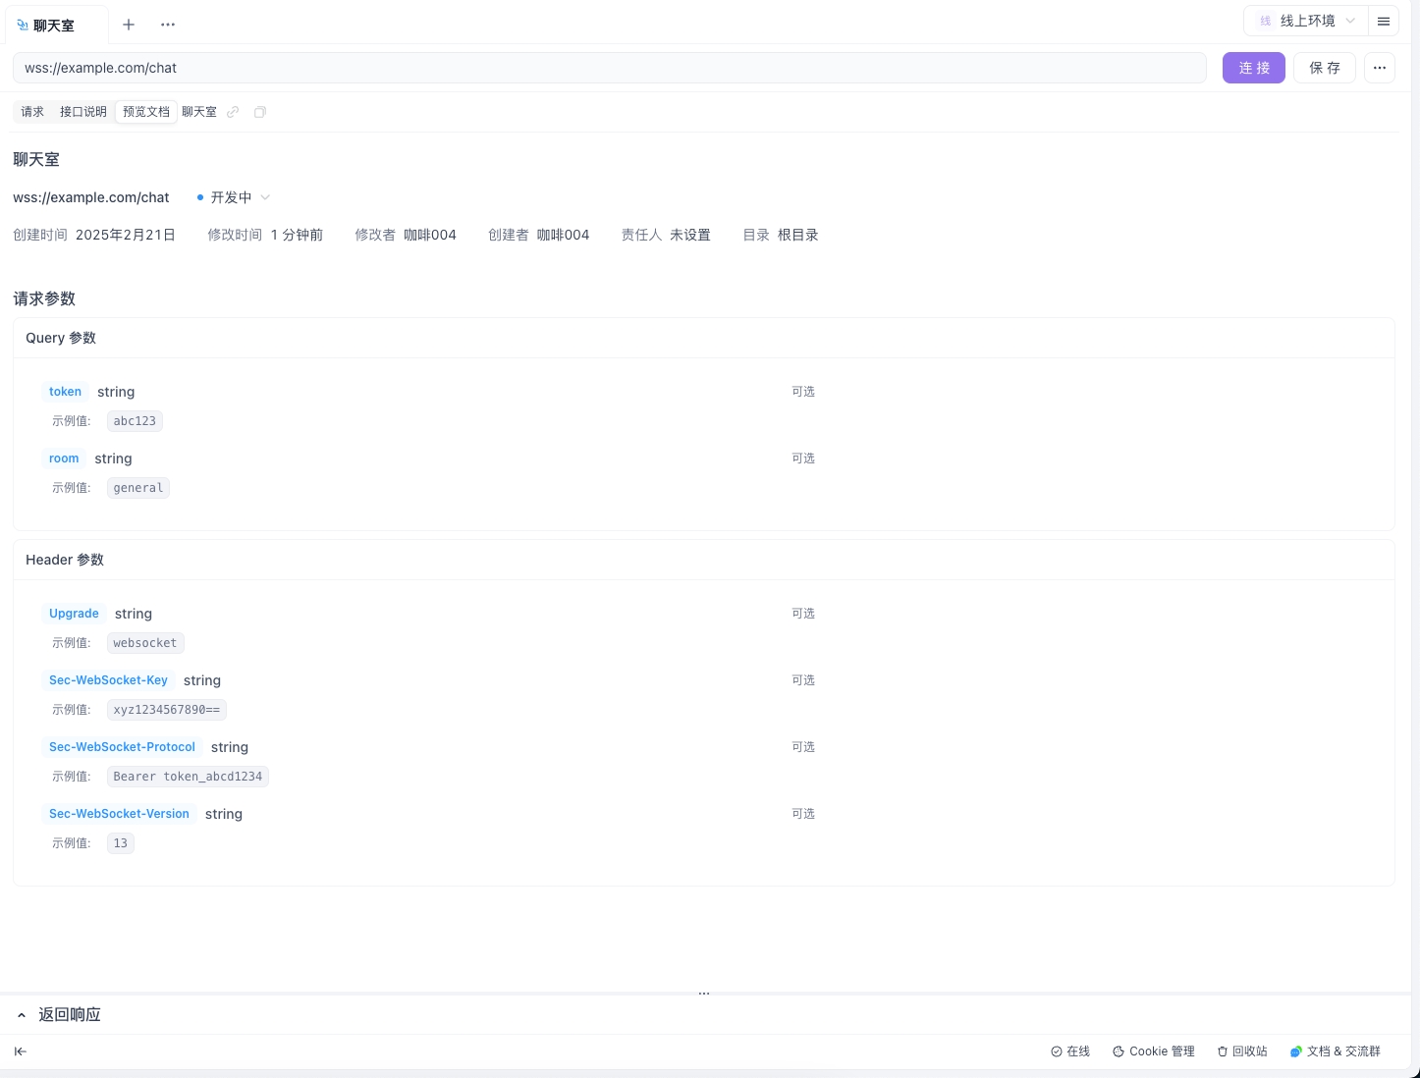Image resolution: width=1420 pixels, height=1078 pixels.
Task: Change the 开发中 status dropdown
Action: 234,197
